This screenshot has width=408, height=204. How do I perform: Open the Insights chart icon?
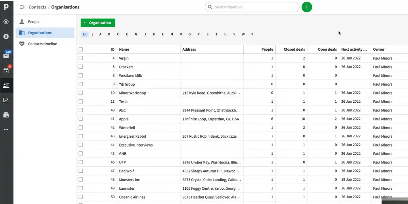click(x=6, y=100)
